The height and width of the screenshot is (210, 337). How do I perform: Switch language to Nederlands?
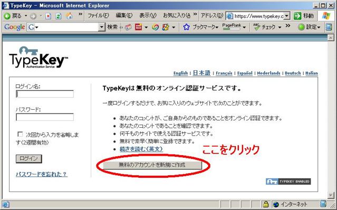pos(268,73)
